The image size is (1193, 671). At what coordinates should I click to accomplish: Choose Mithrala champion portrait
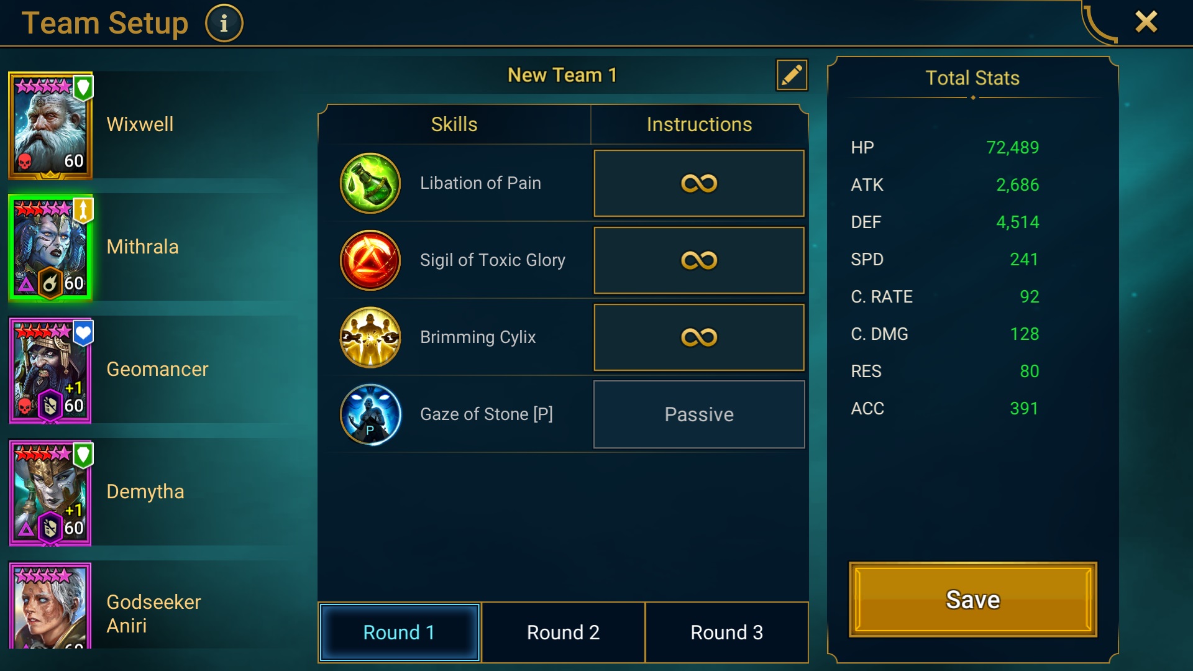click(x=50, y=247)
